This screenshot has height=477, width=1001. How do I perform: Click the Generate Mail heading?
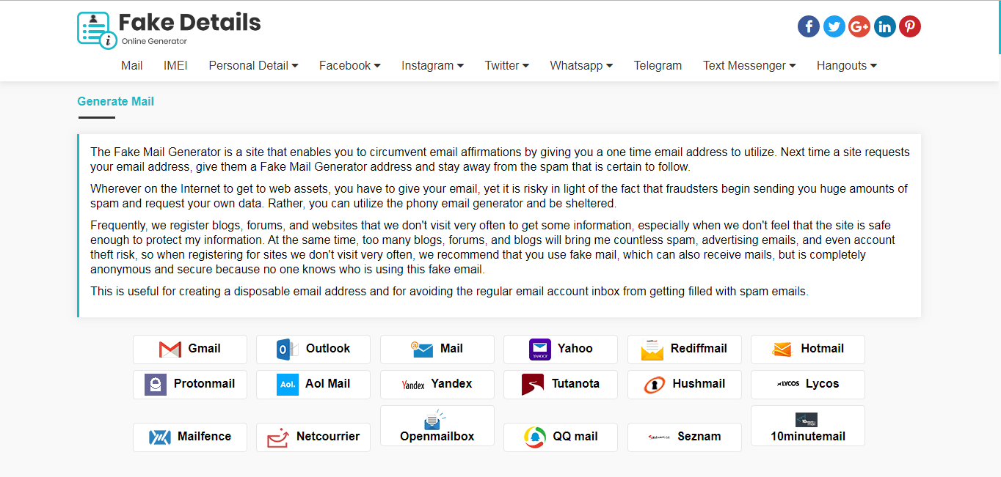(115, 102)
